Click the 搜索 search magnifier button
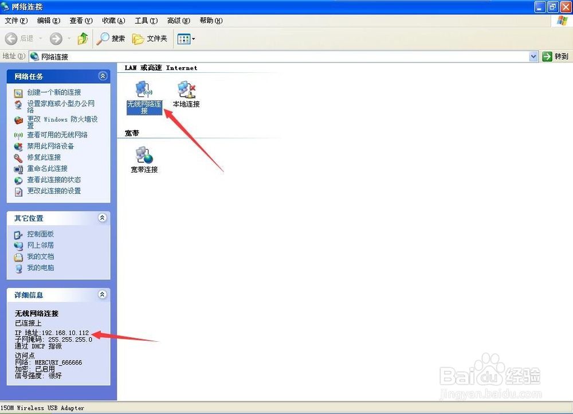Screen dimensions: 573x414 pyautogui.click(x=111, y=38)
